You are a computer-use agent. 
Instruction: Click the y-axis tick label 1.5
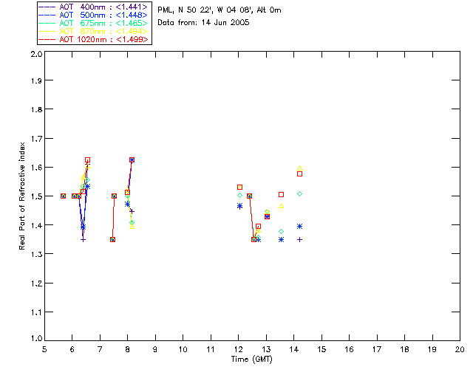tap(36, 196)
